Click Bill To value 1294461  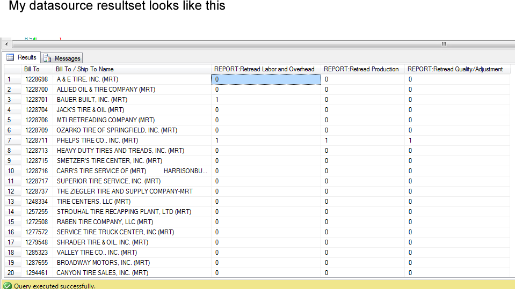point(37,273)
